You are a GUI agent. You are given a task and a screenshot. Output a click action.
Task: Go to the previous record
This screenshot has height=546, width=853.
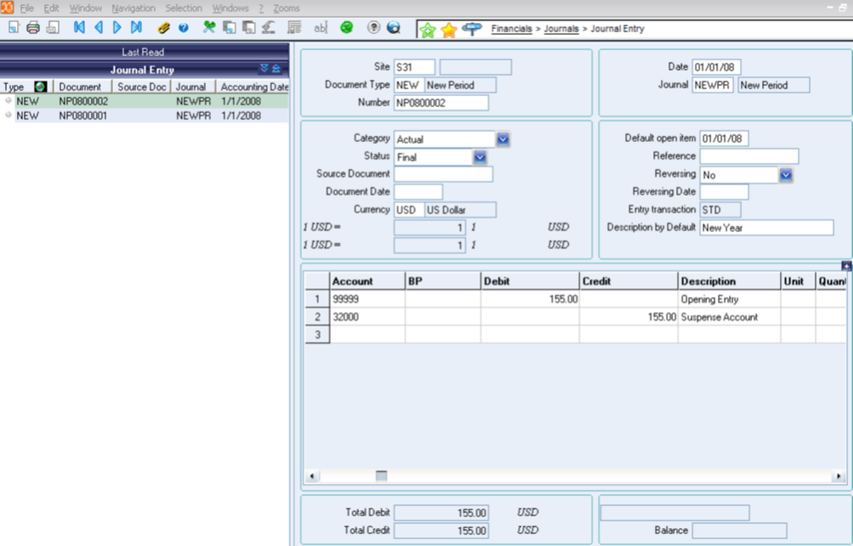pyautogui.click(x=99, y=28)
